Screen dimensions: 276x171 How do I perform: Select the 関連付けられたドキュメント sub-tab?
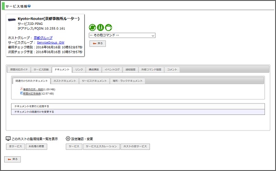(x=31, y=81)
